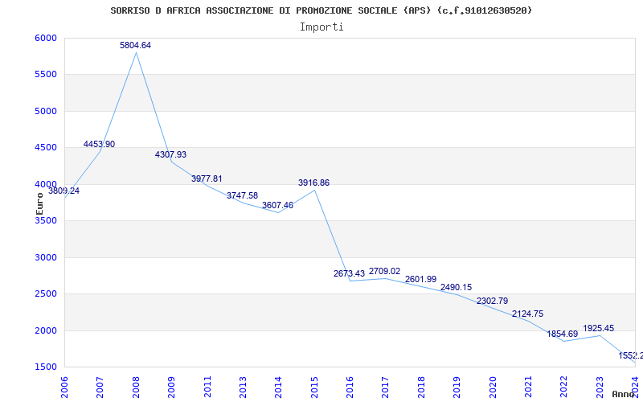
Task: Click the 3916.86 data label
Action: coord(313,183)
